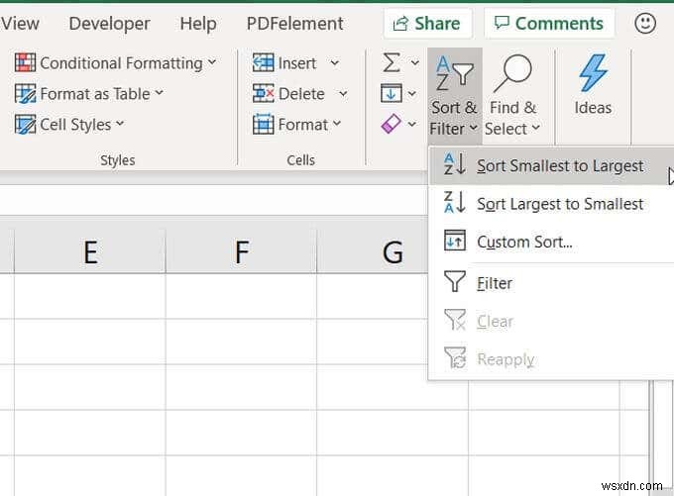The width and height of the screenshot is (674, 496).
Task: Open the Insert cells dropdown arrow
Action: (x=335, y=63)
